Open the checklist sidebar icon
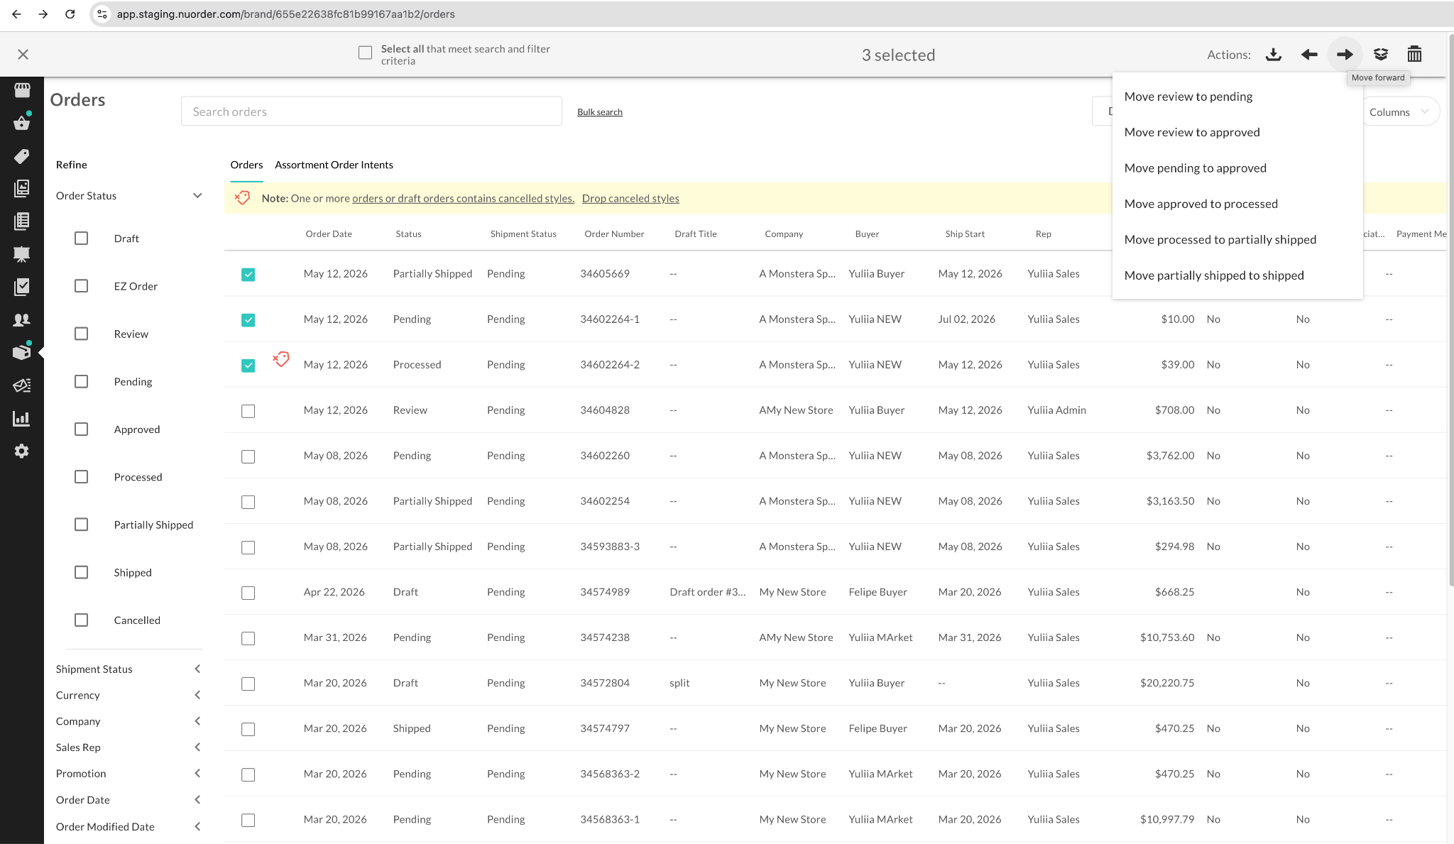This screenshot has height=844, width=1454. 22,287
